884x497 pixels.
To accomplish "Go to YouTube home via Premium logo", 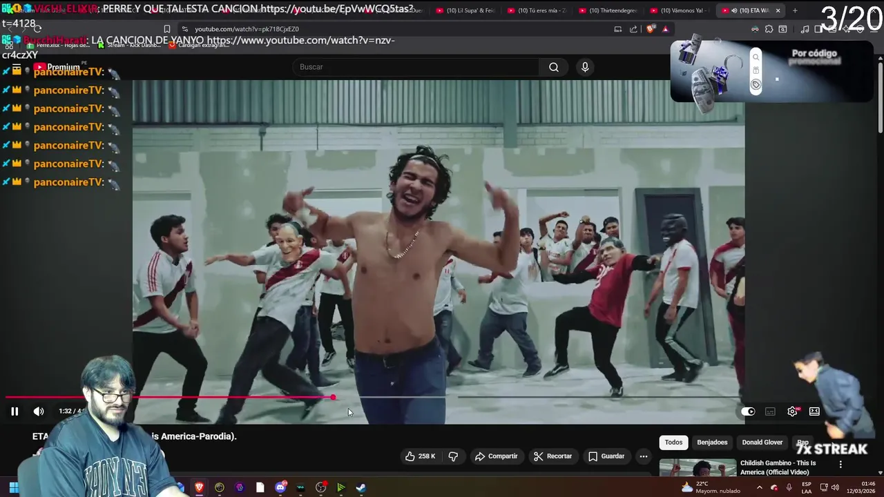I will coord(57,67).
